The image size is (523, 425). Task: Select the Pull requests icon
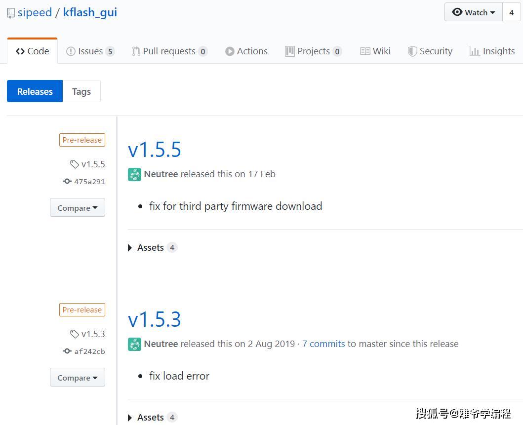[x=135, y=51]
